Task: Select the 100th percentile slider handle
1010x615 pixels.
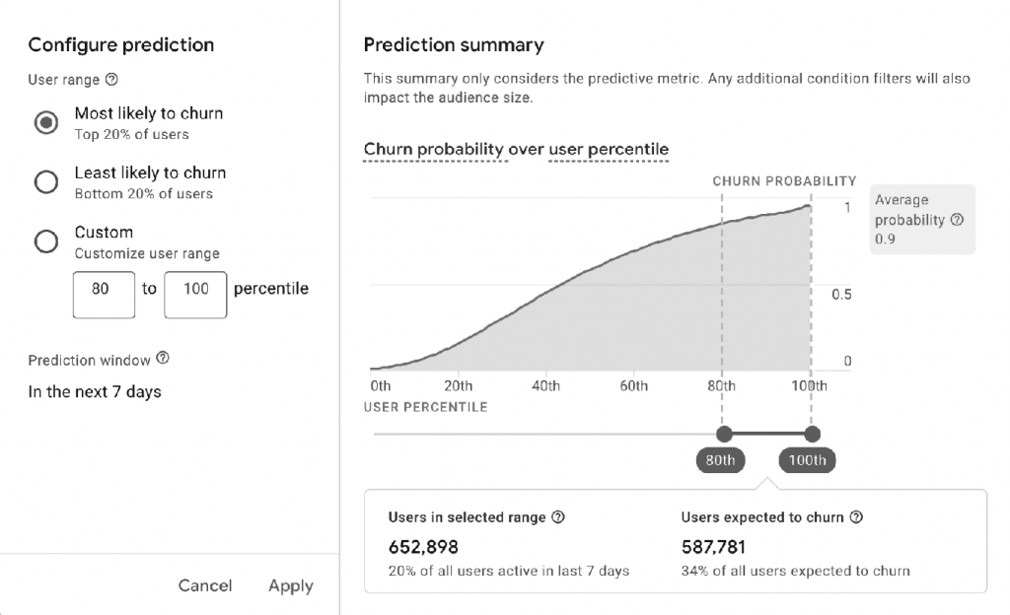Action: coord(811,434)
